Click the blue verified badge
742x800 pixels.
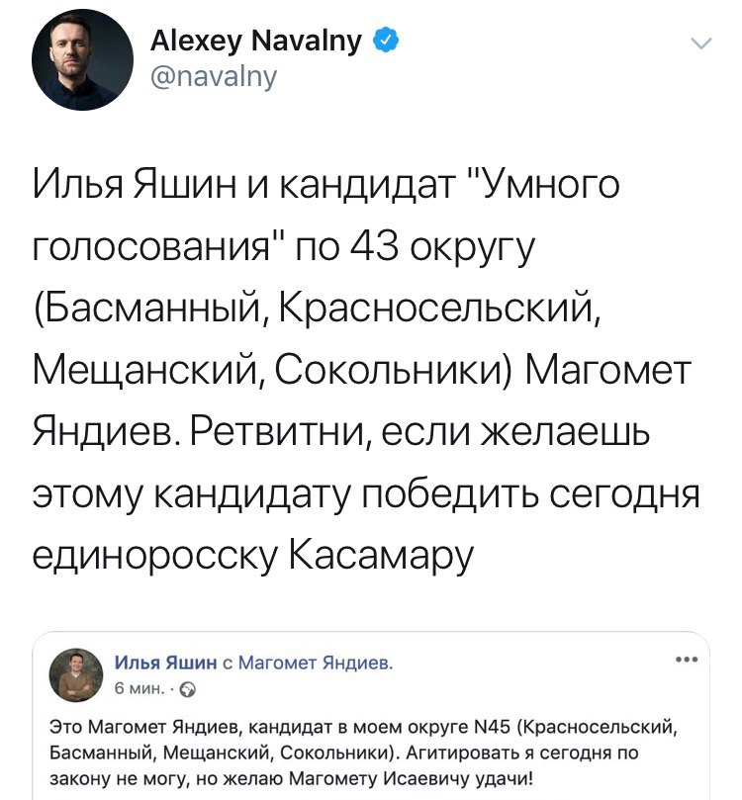pos(386,42)
